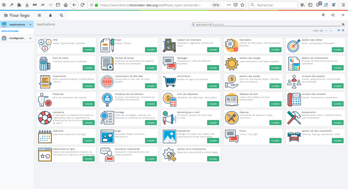This screenshot has width=348, height=189.
Task: Install the Projet application
Action: click(x=151, y=50)
